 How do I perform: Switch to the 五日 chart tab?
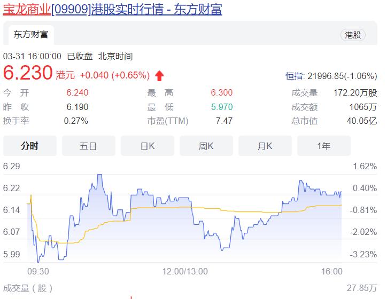(88, 146)
